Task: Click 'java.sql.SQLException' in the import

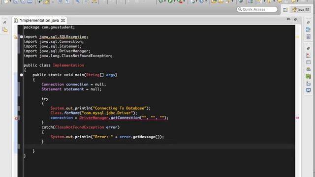Action: pyautogui.click(x=63, y=37)
